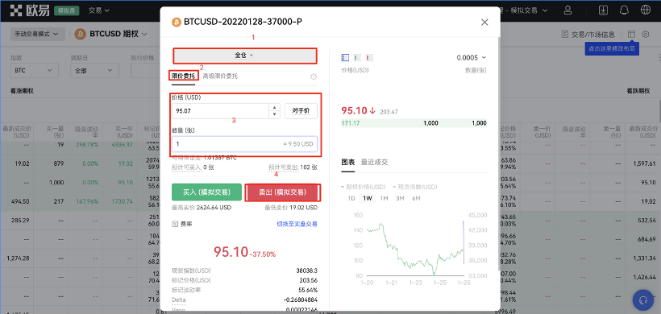Viewport: 661px width, 314px height.
Task: Click the 执行价格 filter input
Action: coord(145,70)
